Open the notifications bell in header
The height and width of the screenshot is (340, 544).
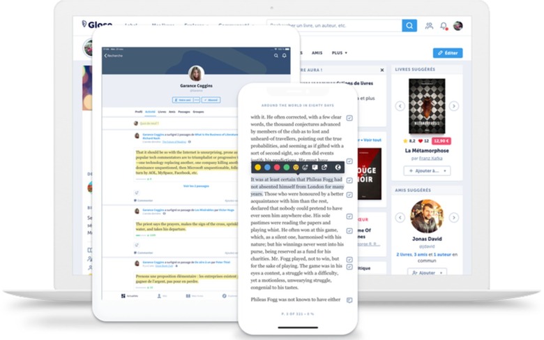pyautogui.click(x=444, y=26)
